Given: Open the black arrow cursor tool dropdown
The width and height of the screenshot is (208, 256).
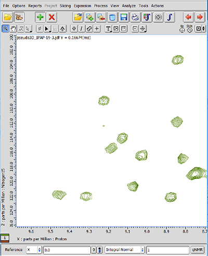Looking at the screenshot, I should point(47,29).
